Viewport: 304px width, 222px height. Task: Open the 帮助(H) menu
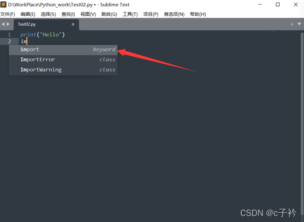(198, 14)
